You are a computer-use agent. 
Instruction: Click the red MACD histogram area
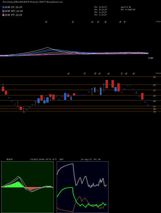[32, 188]
